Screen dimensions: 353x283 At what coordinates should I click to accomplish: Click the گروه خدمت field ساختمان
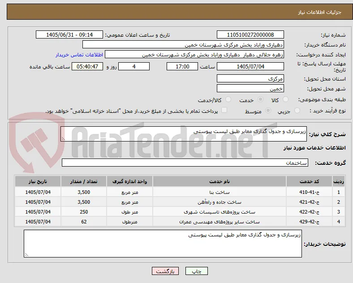185,163
